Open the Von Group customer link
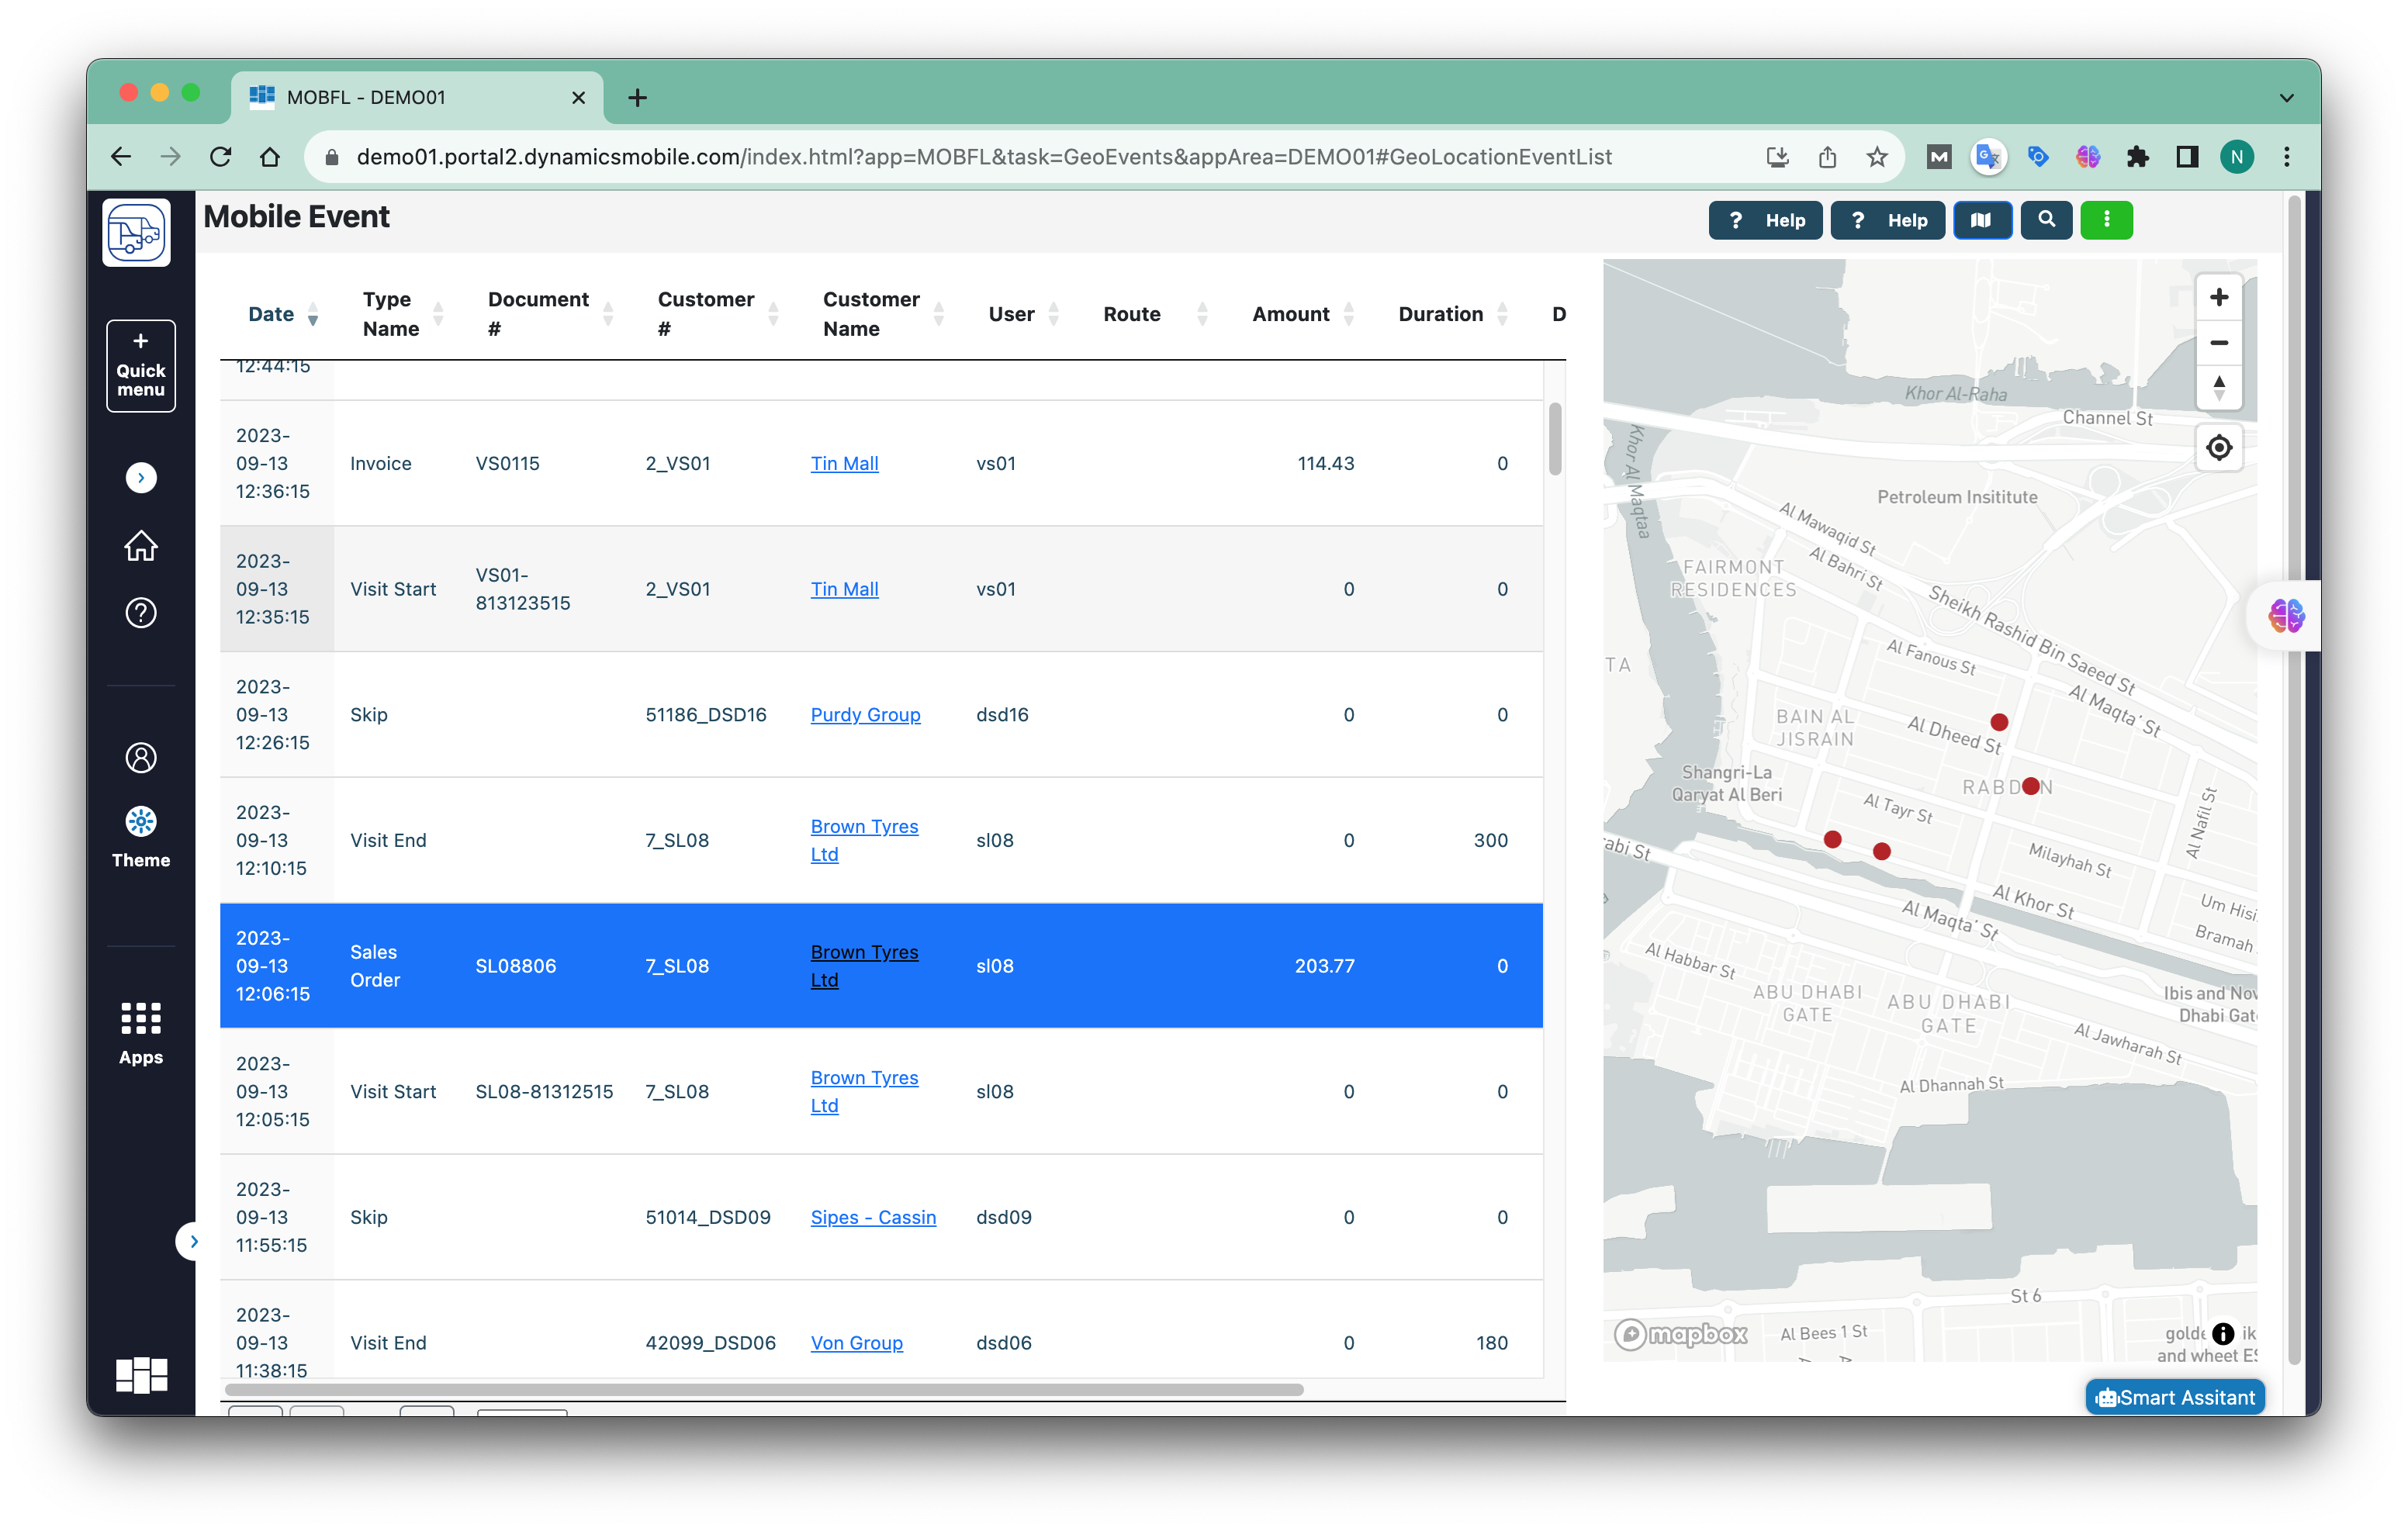The width and height of the screenshot is (2408, 1531). 856,1342
